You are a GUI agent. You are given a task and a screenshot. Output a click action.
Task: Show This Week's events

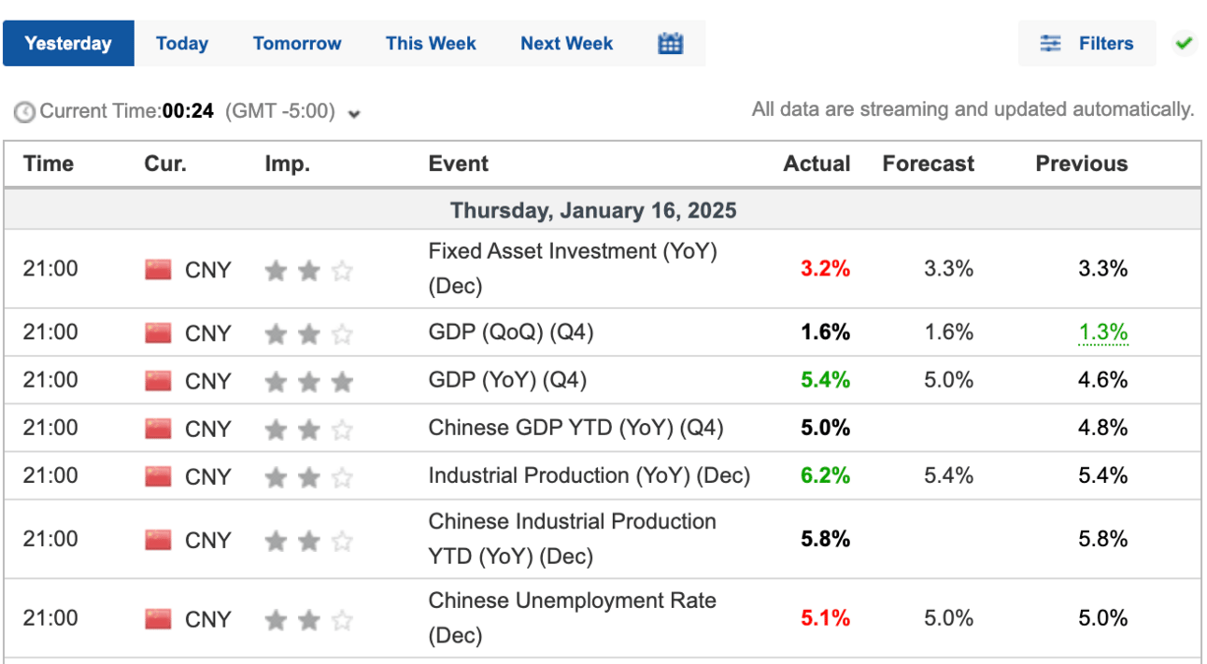(431, 44)
